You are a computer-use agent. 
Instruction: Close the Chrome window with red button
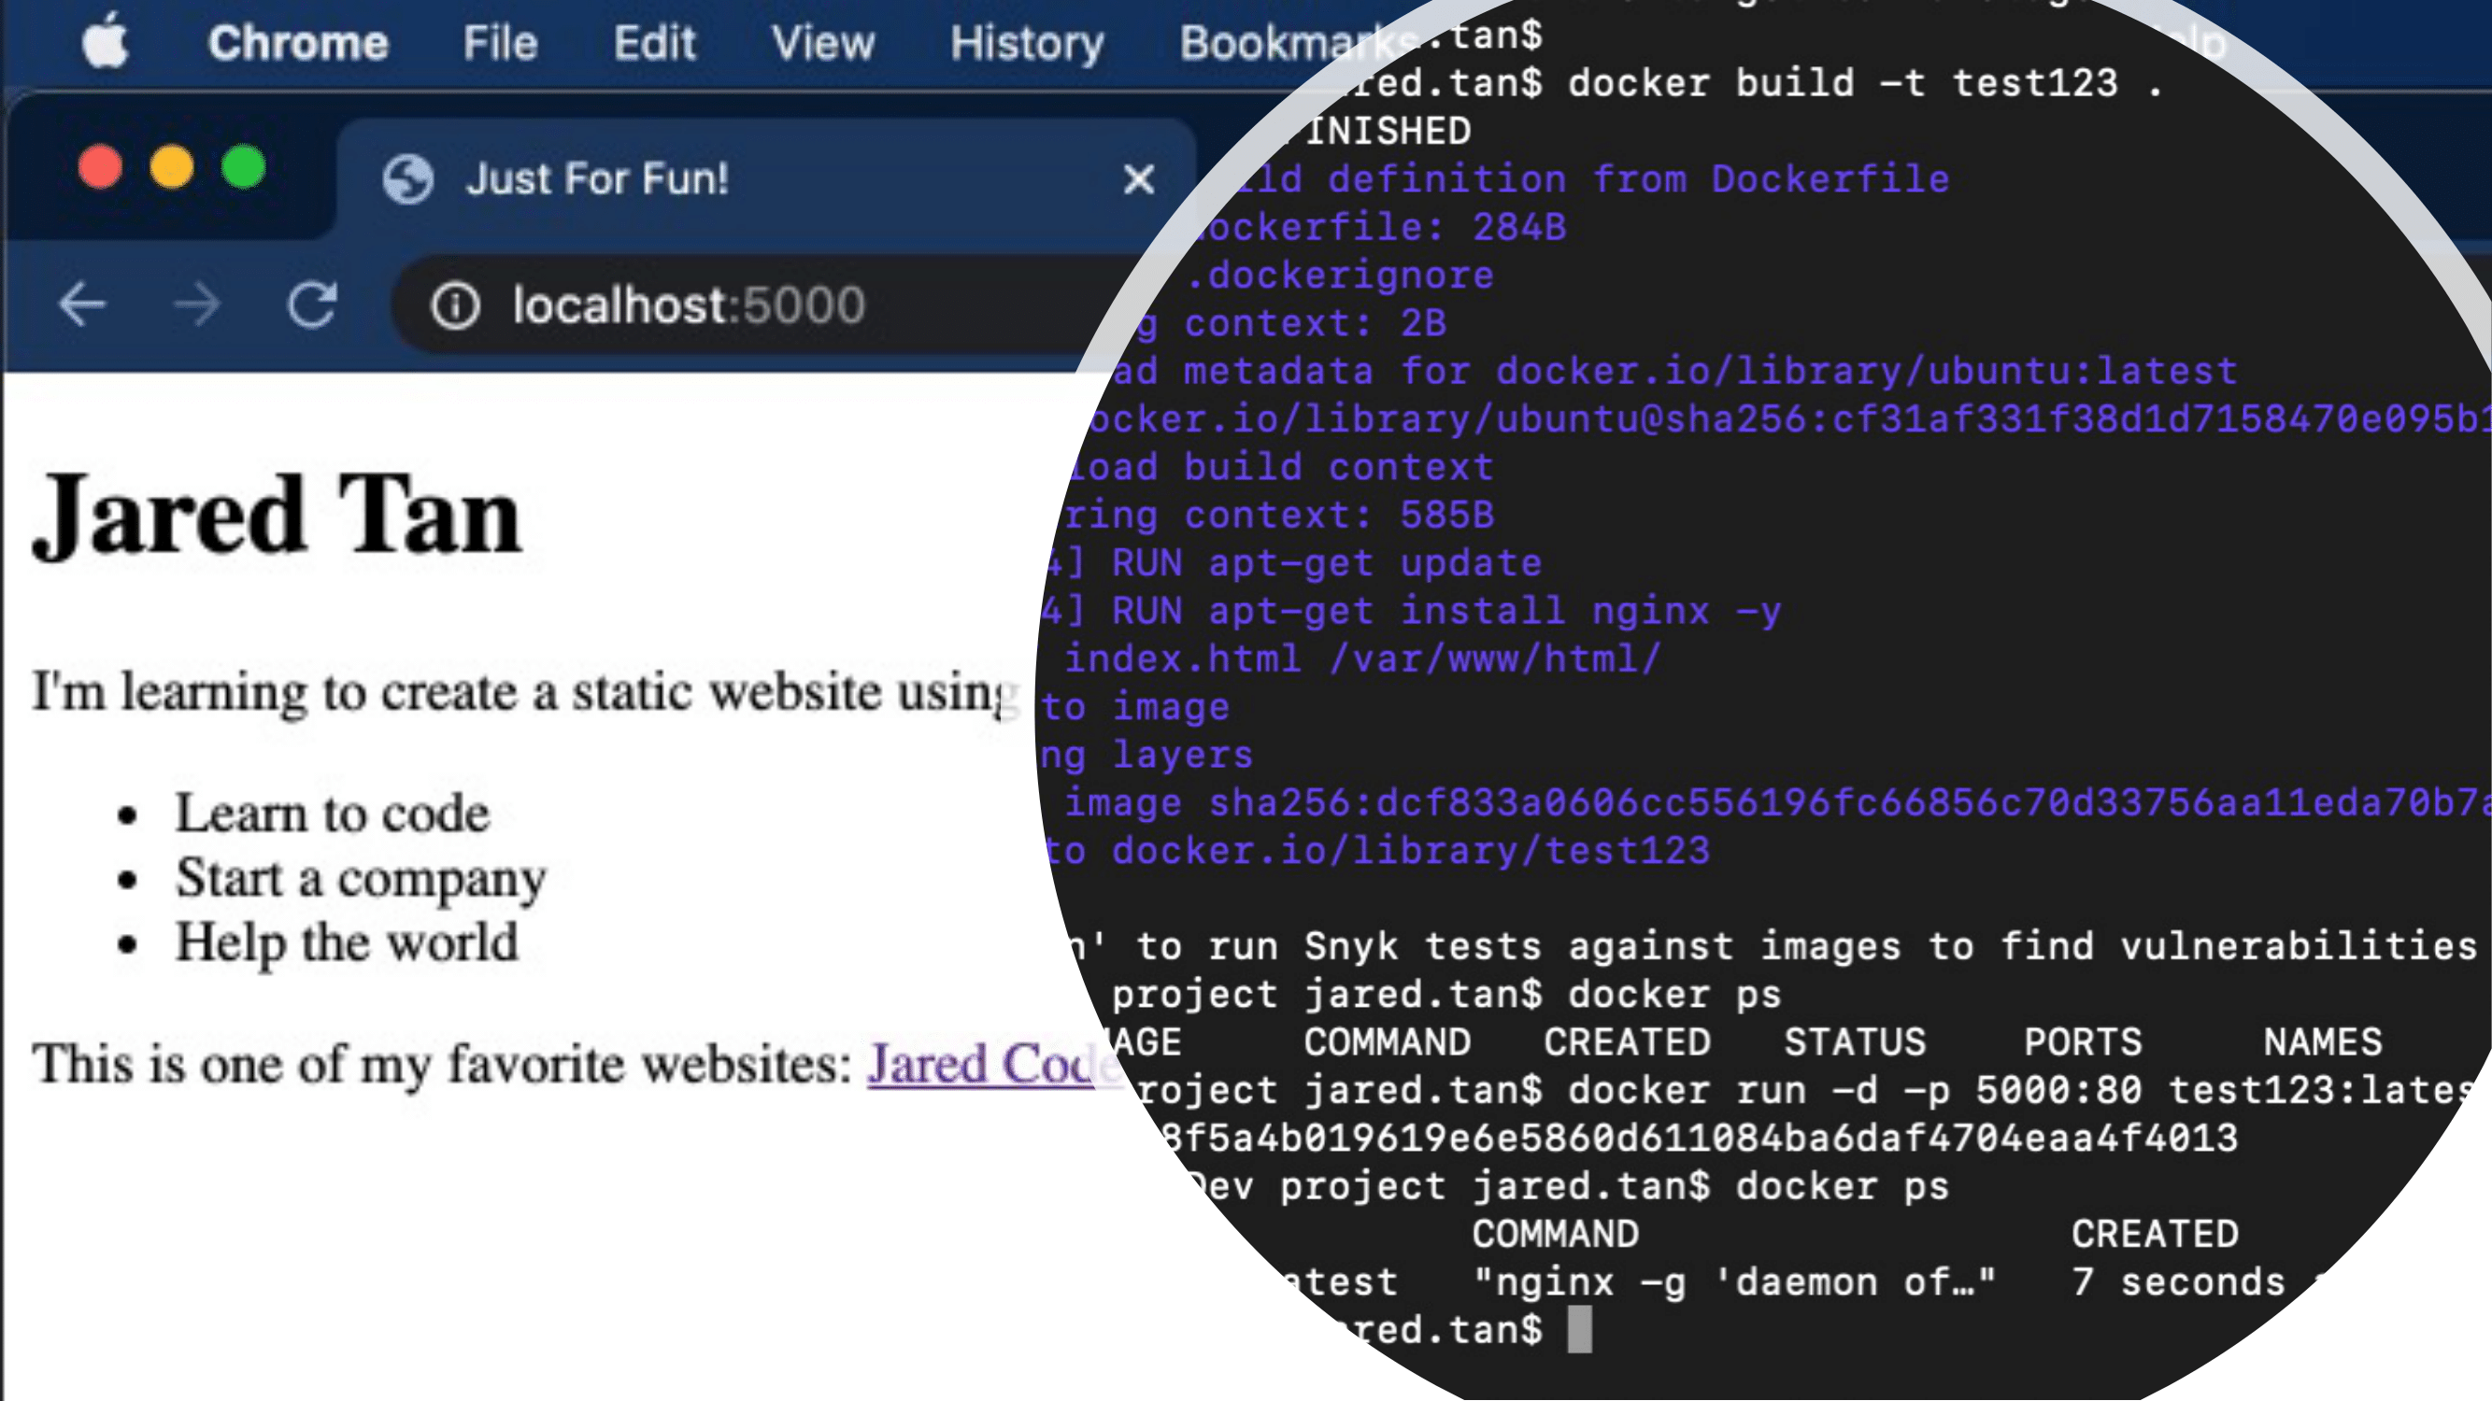(x=100, y=168)
